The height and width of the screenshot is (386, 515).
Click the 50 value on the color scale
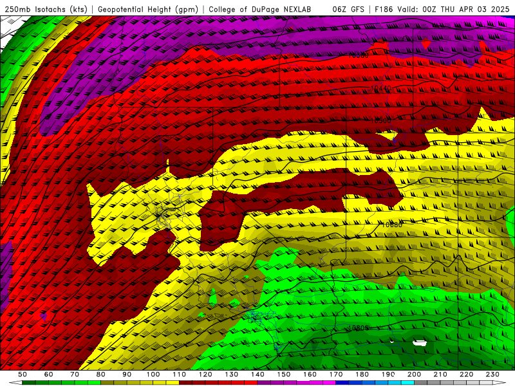(23, 374)
